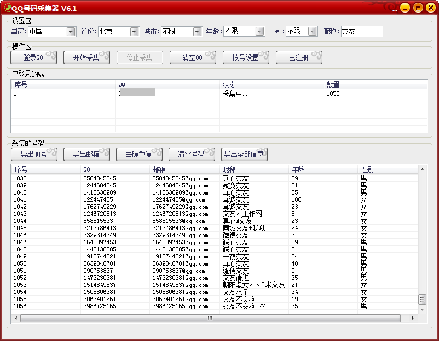This screenshot has height=341, width=439.
Task: Export QQ numbers with 导出QQ号 button
Action: (x=34, y=154)
